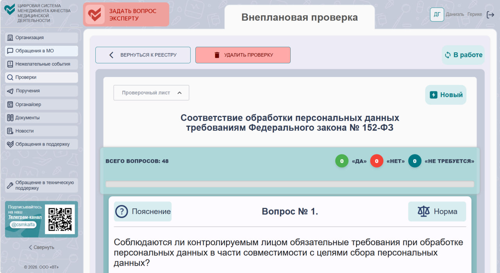500x273 pixels.
Task: Click the trash icon in Удалить проверку
Action: 217,55
